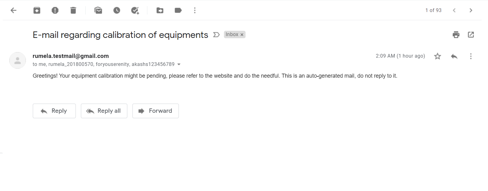Image resolution: width=488 pixels, height=191 pixels.
Task: Move the email to another folder
Action: [160, 10]
